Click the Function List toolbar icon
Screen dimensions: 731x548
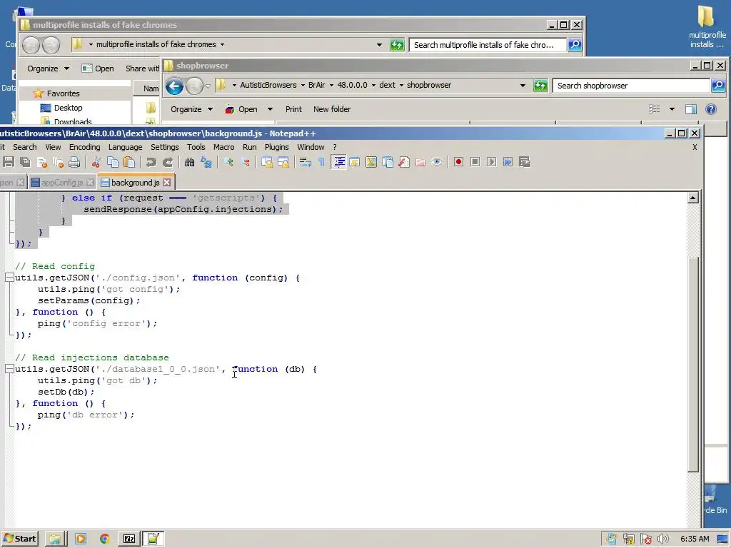click(404, 162)
